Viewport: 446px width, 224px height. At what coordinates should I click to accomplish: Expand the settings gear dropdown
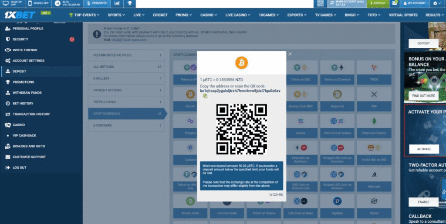(437, 3)
